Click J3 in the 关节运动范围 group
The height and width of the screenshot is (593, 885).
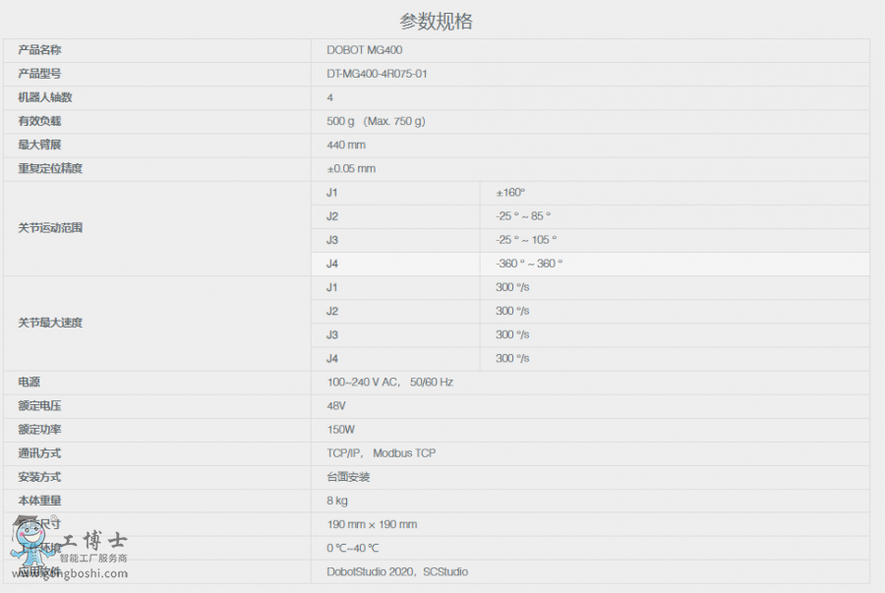pos(332,240)
